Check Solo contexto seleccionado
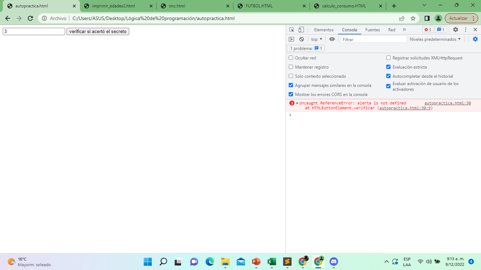 tap(291, 76)
